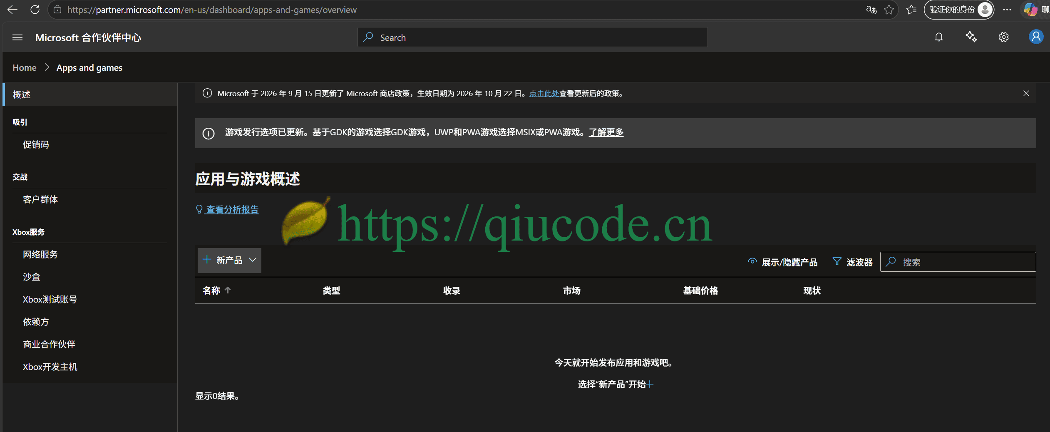
Task: Click the magnifier icon in 搜索 field
Action: point(891,262)
